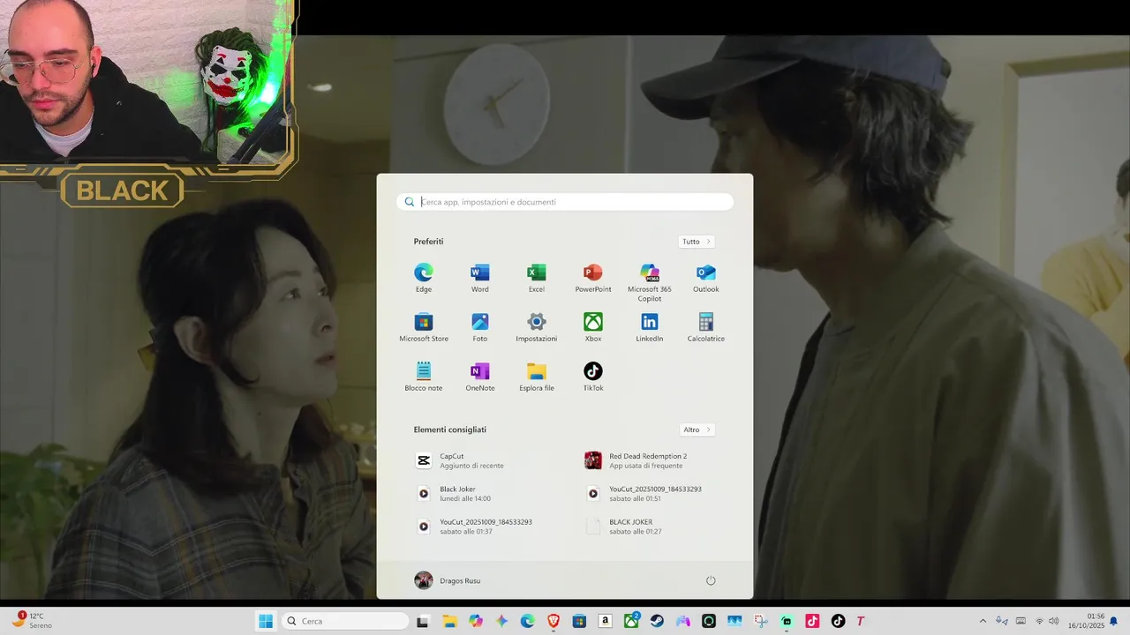The width and height of the screenshot is (1130, 635).
Task: Open the Microsoft Store pinned app
Action: (424, 327)
